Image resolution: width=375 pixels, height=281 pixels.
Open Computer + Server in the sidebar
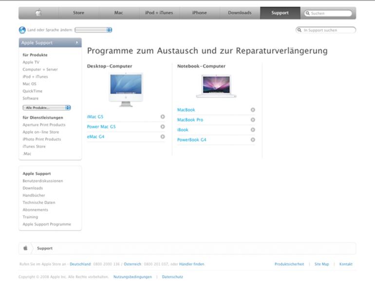(x=40, y=70)
